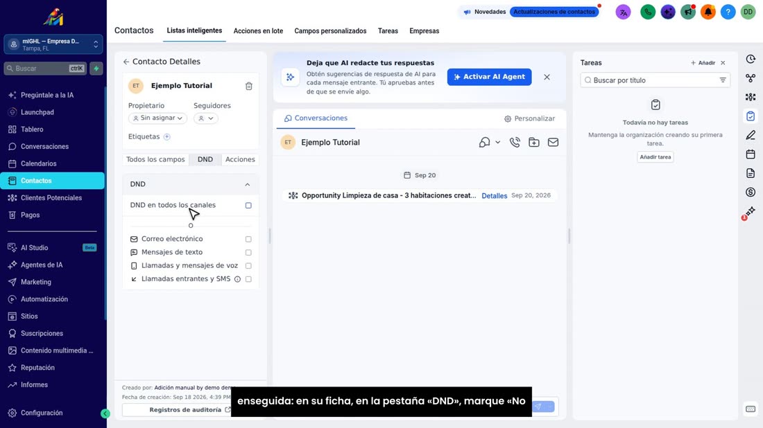
Task: Open the Acciones en lote tab
Action: [258, 30]
